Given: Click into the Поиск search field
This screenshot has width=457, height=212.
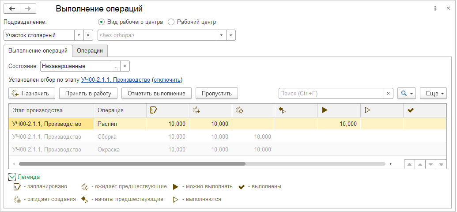Looking at the screenshot, I should (x=331, y=93).
